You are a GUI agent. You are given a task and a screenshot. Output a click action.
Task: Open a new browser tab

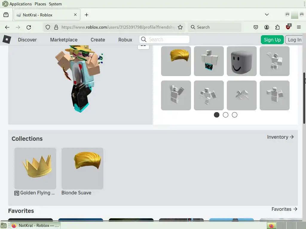pyautogui.click(x=86, y=15)
